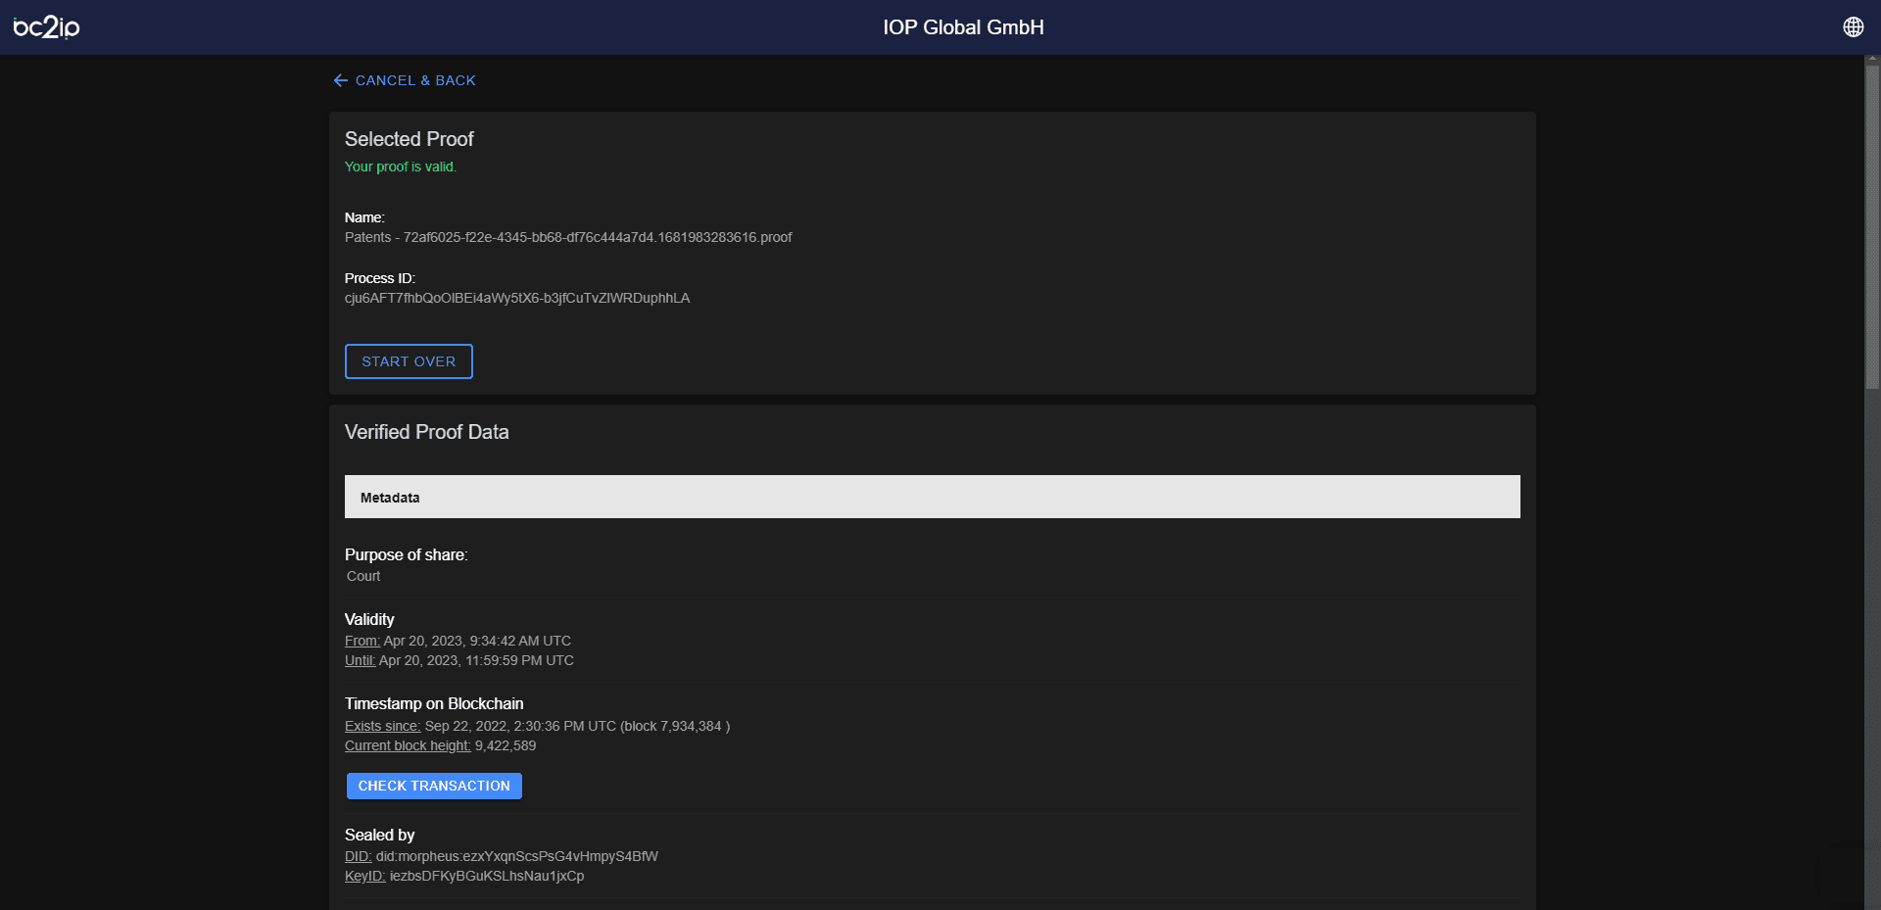Open the language globe menu
The image size is (1881, 910).
pyautogui.click(x=1853, y=27)
